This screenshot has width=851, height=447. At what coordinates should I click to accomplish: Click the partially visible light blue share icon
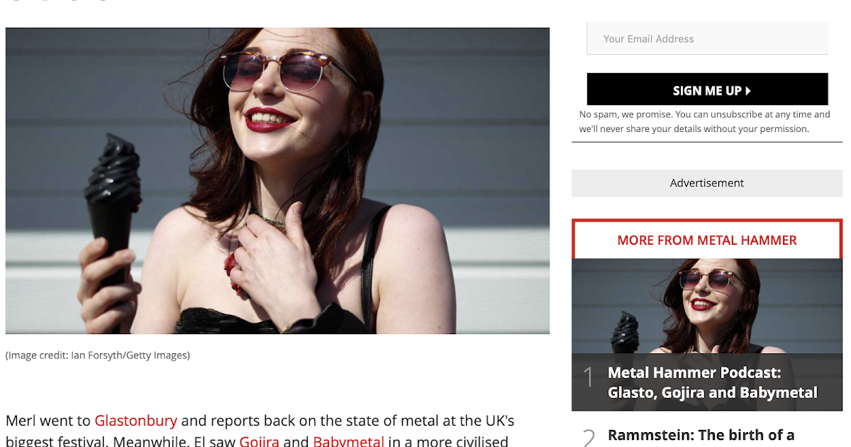point(45,1)
